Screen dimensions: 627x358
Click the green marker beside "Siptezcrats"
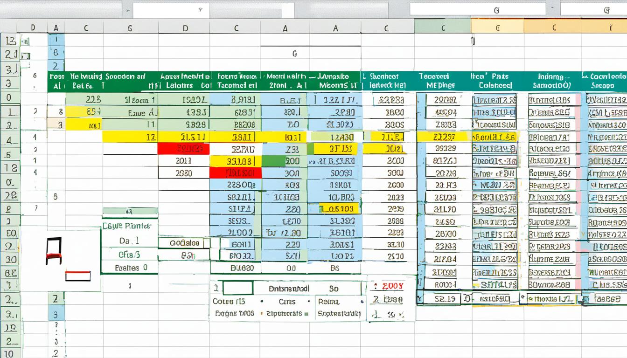pyautogui.click(x=307, y=313)
